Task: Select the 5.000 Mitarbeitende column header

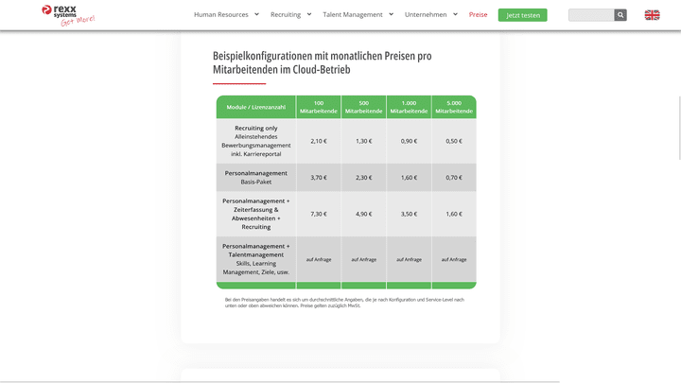Action: 454,107
